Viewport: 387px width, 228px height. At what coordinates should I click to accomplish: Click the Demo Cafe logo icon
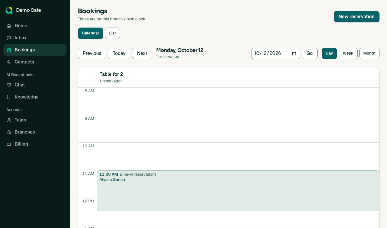pyautogui.click(x=9, y=10)
